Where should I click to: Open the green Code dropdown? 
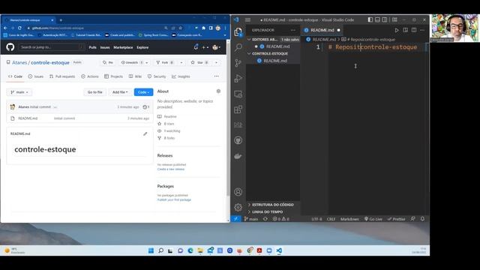[x=143, y=92]
